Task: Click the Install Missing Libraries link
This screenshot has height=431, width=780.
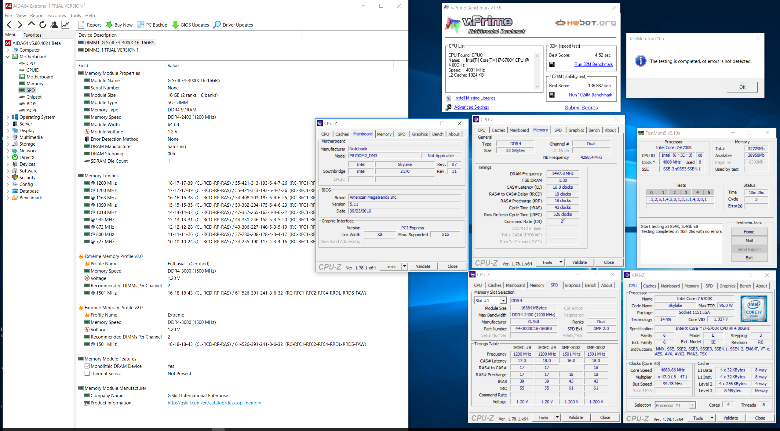Action: pyautogui.click(x=475, y=98)
